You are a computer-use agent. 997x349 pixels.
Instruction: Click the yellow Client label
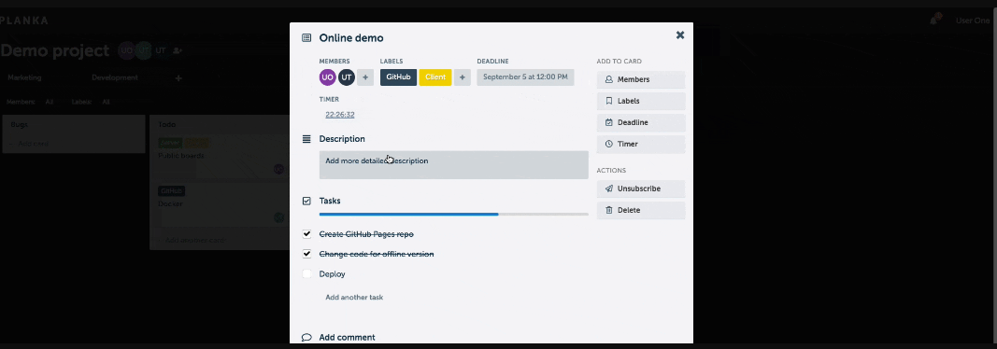435,77
